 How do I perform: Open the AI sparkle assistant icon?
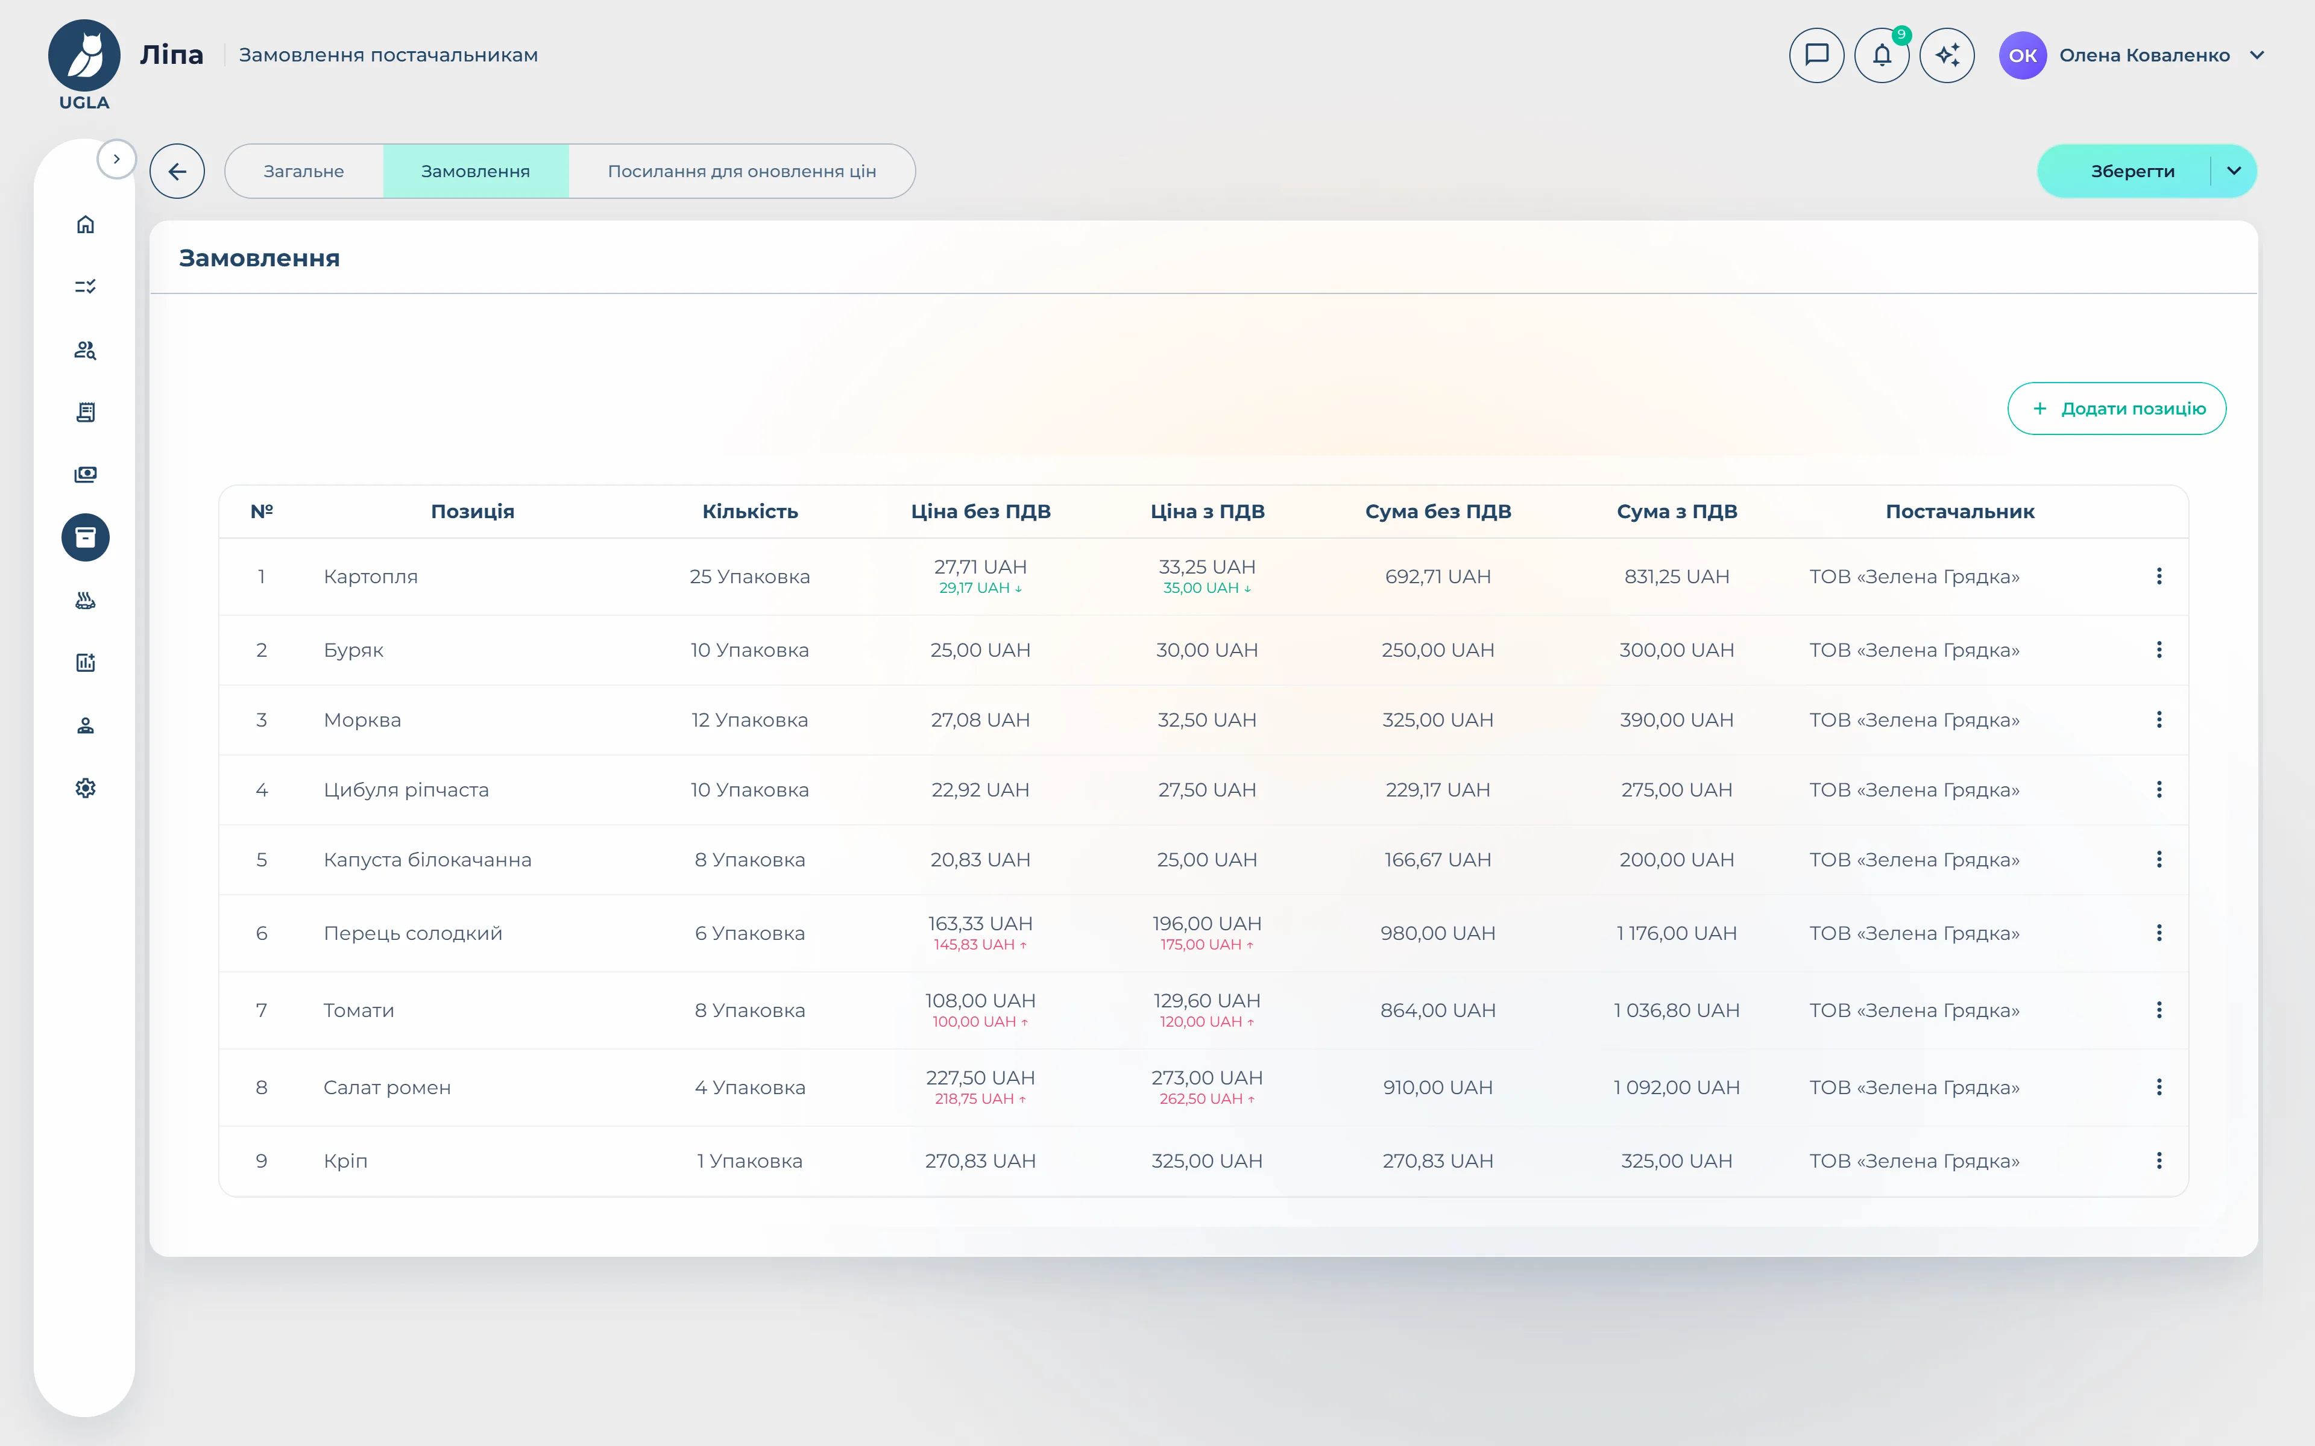pos(1947,55)
